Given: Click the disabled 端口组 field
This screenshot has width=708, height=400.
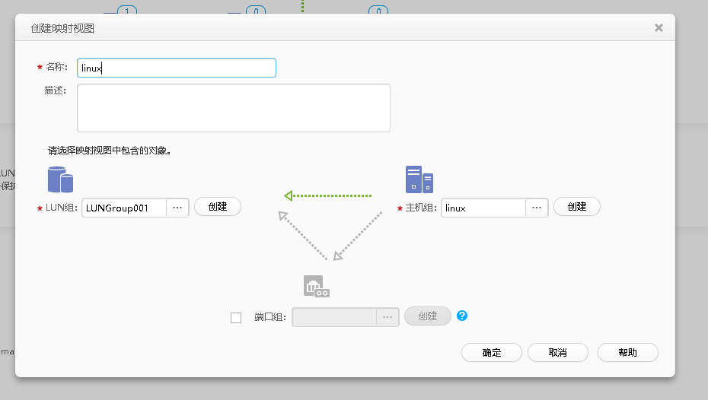Looking at the screenshot, I should coord(334,317).
